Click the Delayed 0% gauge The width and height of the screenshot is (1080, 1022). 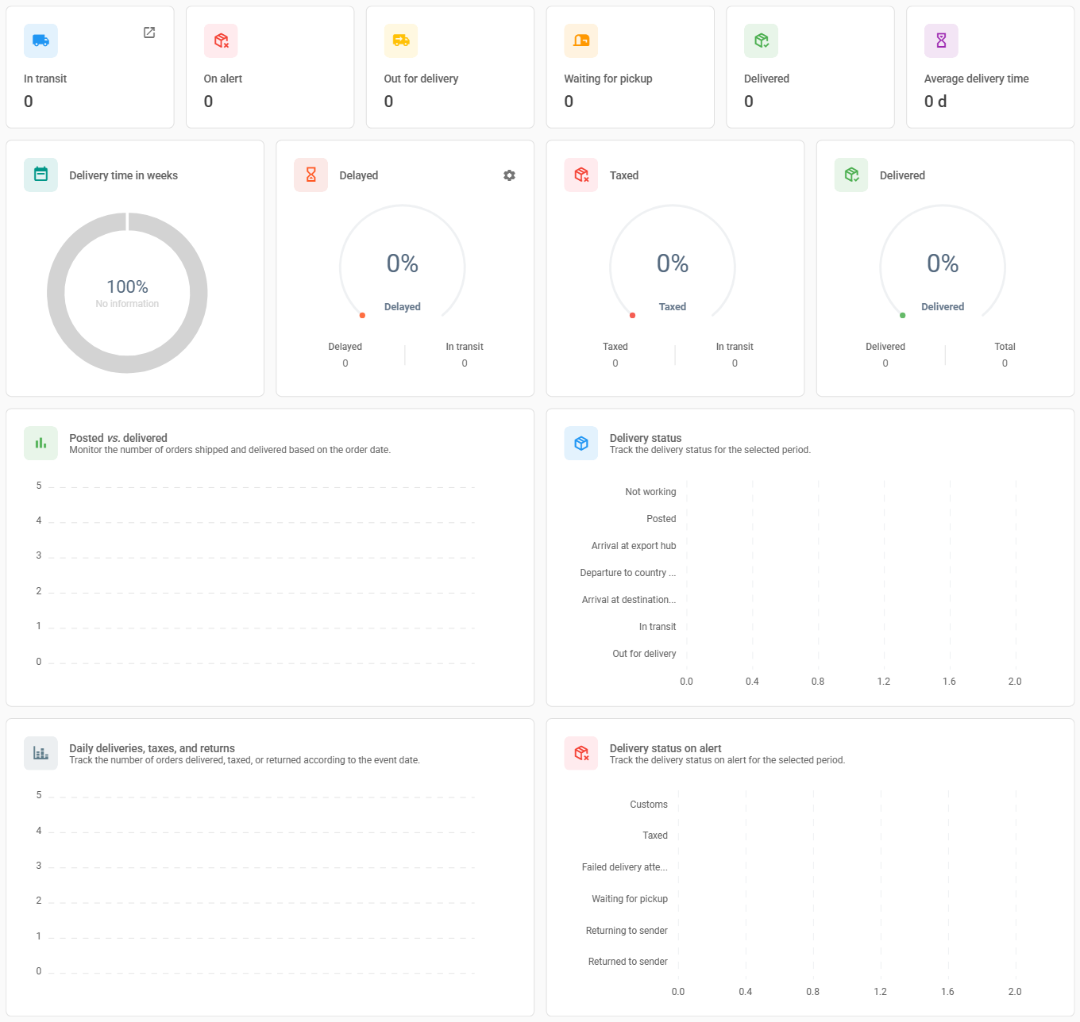tap(403, 264)
